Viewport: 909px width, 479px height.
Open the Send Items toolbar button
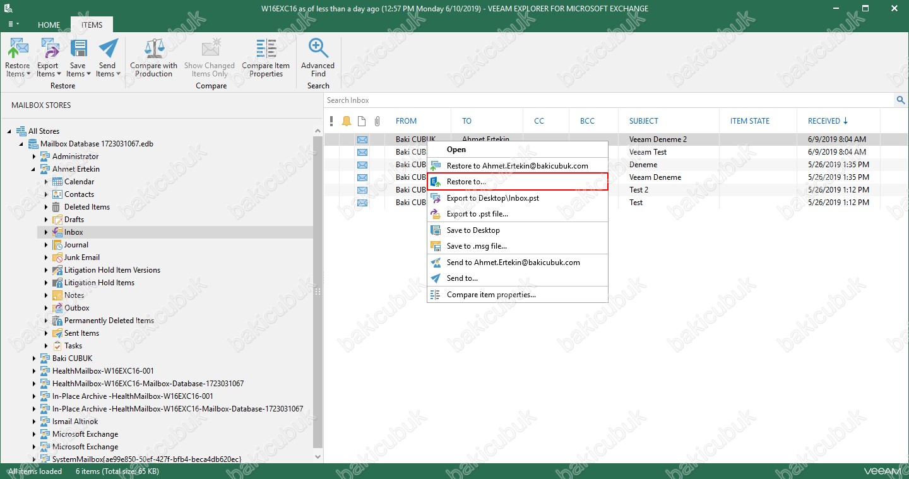click(x=108, y=57)
